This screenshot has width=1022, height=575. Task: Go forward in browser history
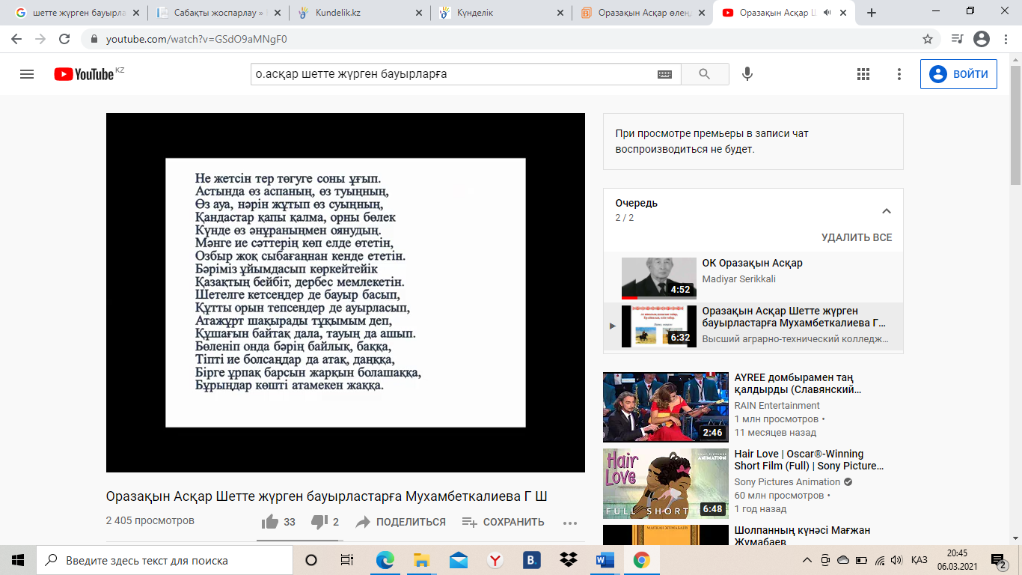tap(40, 39)
